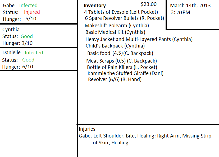Click the Makeshift Polearm inventory item
The height and width of the screenshot is (157, 219).
pyautogui.click(x=117, y=26)
